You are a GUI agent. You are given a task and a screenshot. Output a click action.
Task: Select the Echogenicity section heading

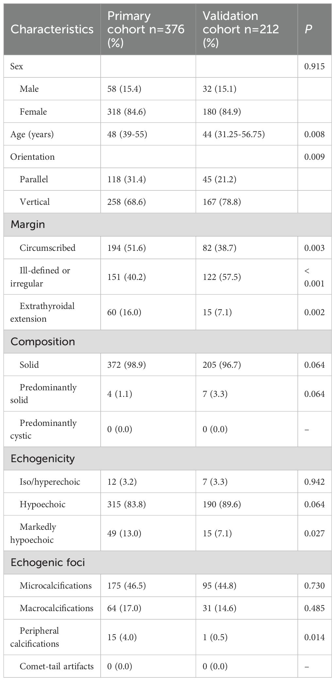(43, 459)
